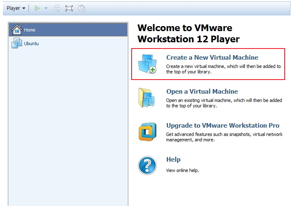Click the Unity mode toolbar icon
This screenshot has height=206, width=293.
tap(82, 8)
